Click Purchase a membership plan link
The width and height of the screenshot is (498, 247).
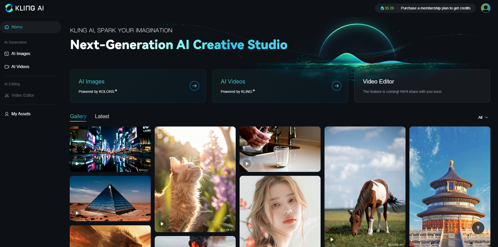click(x=435, y=8)
